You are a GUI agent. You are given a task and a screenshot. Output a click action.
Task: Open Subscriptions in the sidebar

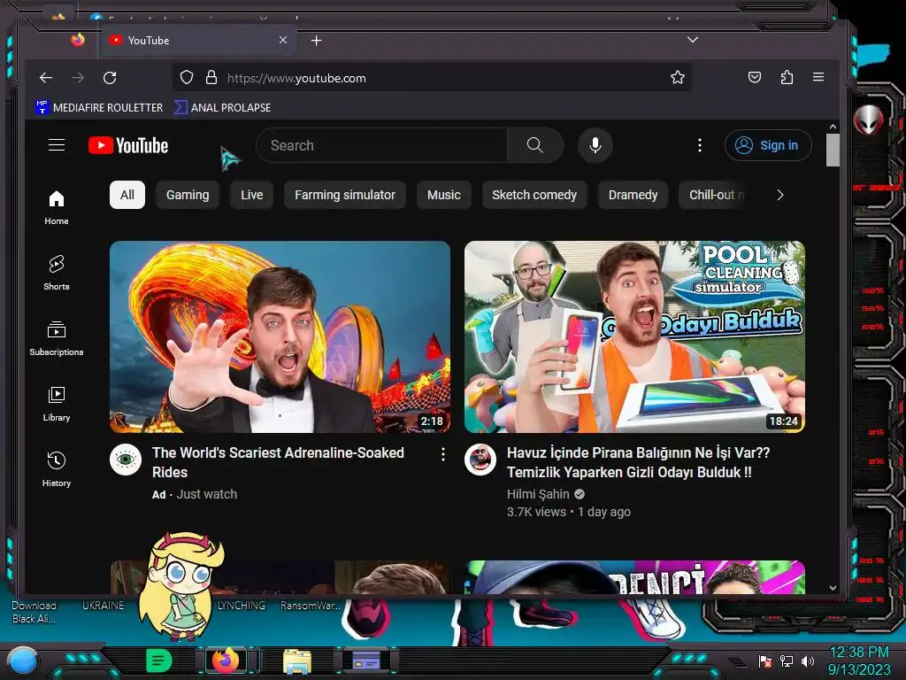point(56,338)
